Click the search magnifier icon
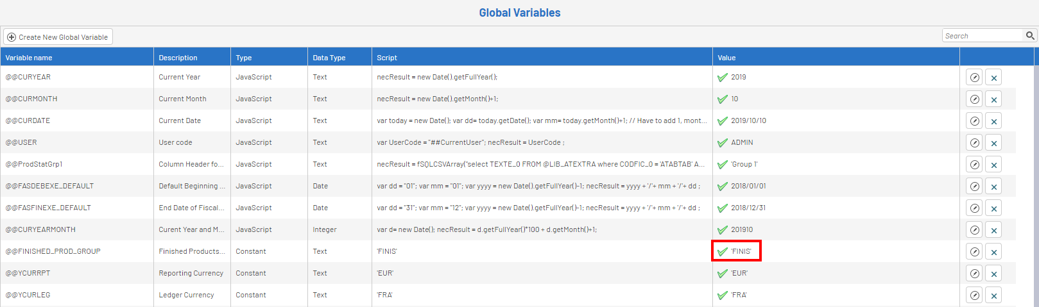This screenshot has width=1039, height=307. click(x=1029, y=36)
